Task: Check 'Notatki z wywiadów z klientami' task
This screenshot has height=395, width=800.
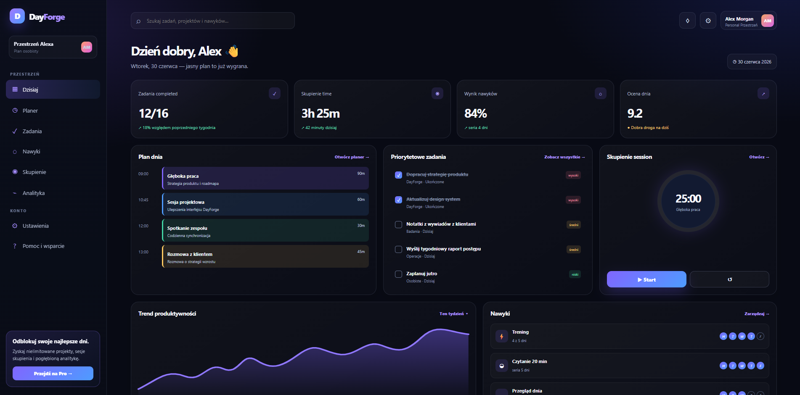Action: click(398, 224)
